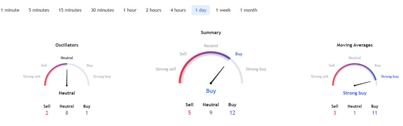This screenshot has width=403, height=126.
Task: Click the active 1 day tab
Action: 201,10
